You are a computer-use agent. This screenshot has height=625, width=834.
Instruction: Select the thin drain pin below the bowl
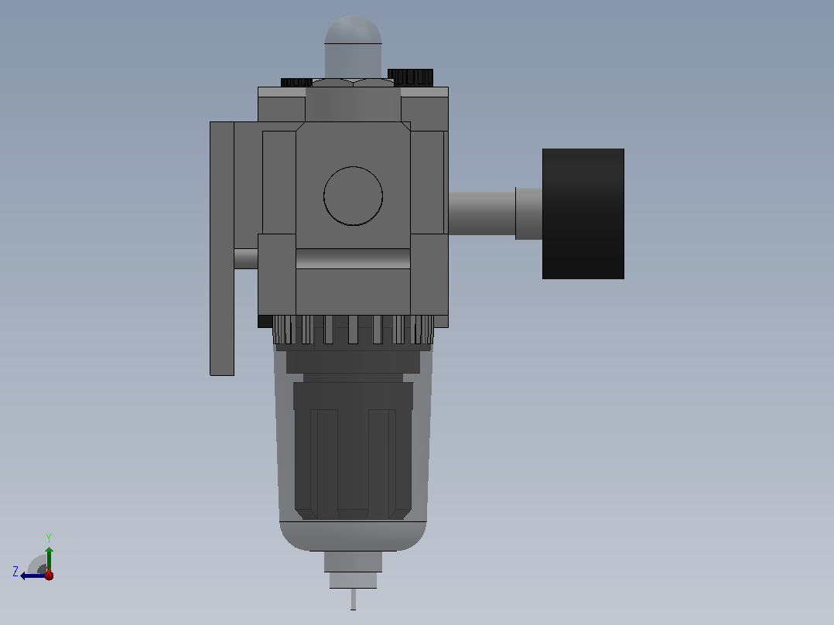(353, 599)
